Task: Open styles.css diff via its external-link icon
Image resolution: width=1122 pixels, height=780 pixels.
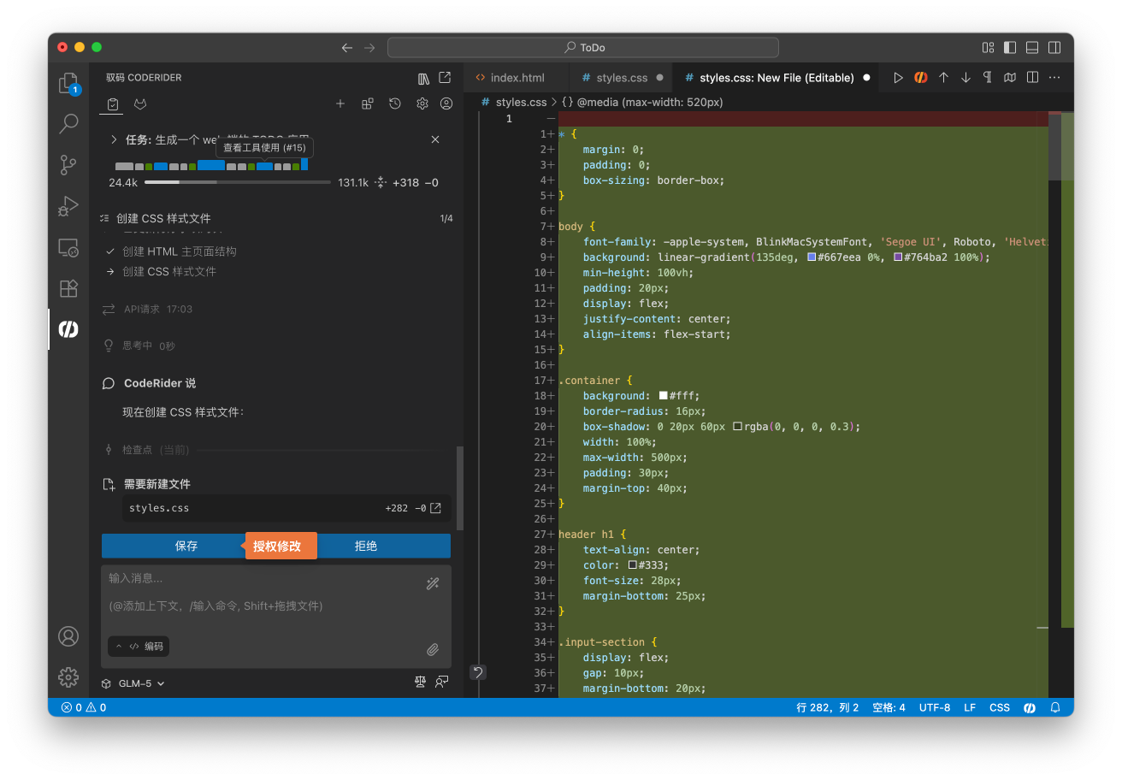Action: click(435, 508)
